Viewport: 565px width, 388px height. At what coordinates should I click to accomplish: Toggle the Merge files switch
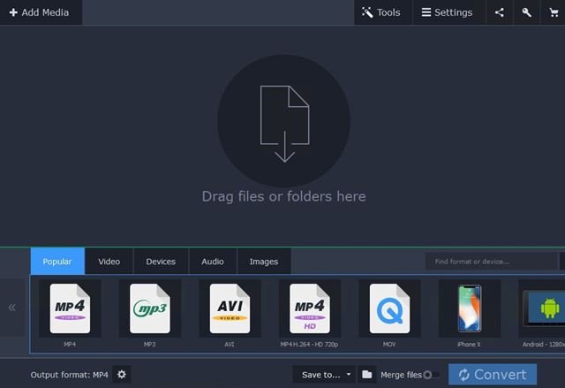click(x=432, y=375)
